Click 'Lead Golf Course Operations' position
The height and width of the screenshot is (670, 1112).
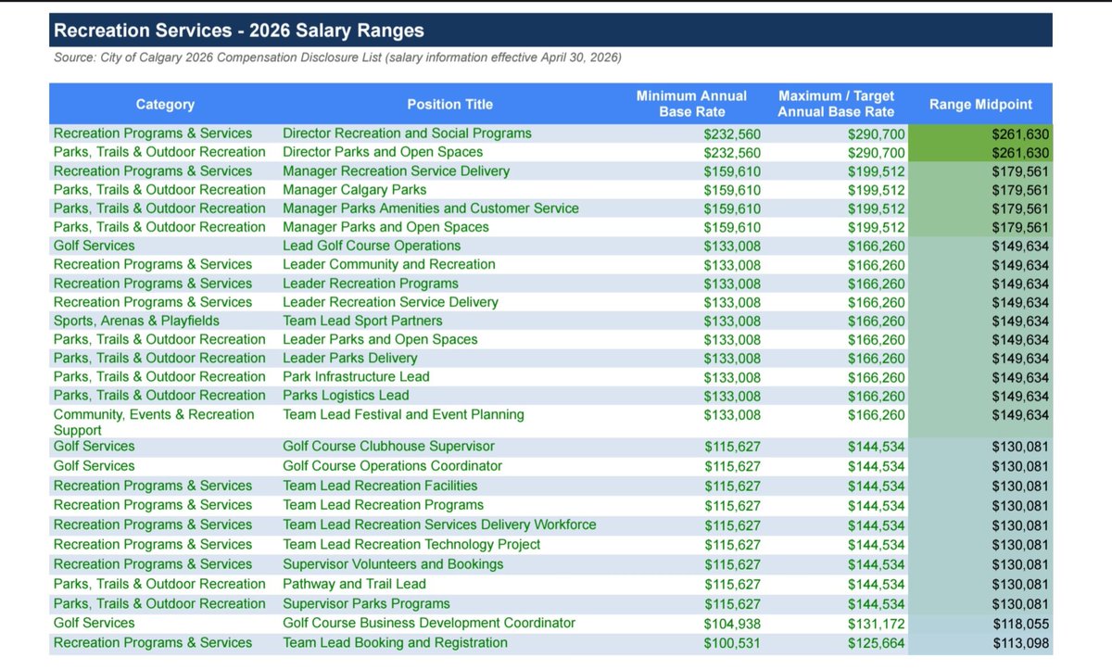[x=372, y=246]
